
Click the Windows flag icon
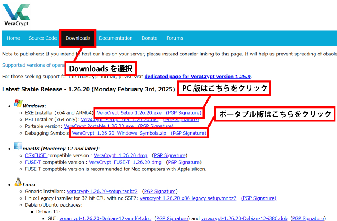[x=18, y=103]
